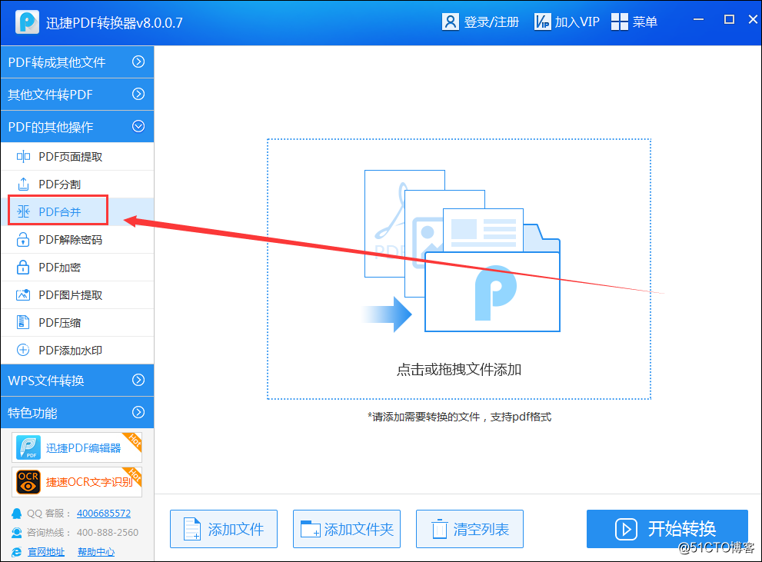Click the PDF加密 lock icon
This screenshot has height=562, width=762.
(x=23, y=267)
